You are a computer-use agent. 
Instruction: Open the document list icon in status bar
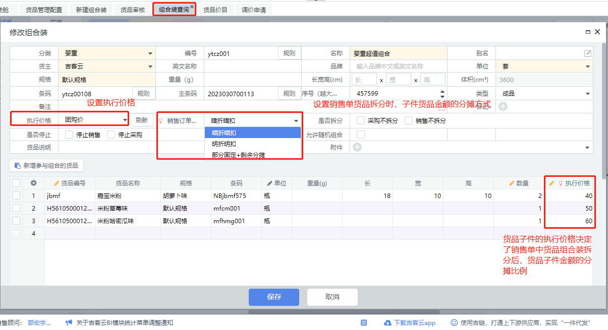363,322
